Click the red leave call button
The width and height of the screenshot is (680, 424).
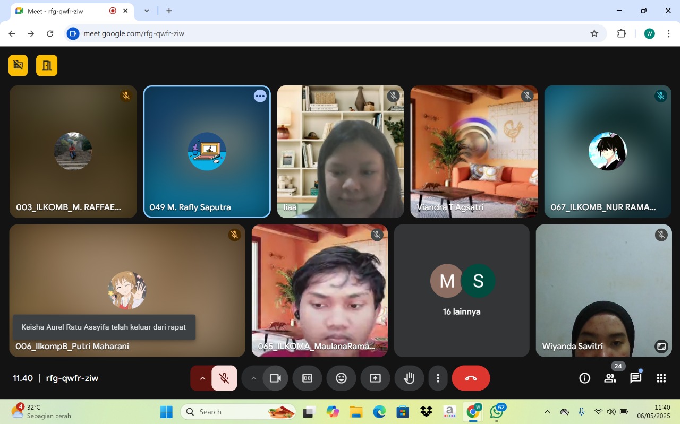pos(471,378)
